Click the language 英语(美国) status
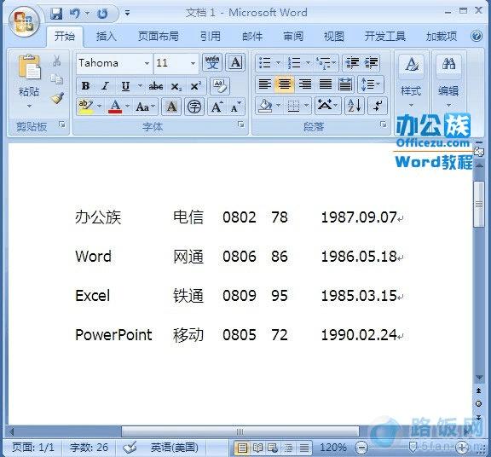 pos(175,448)
